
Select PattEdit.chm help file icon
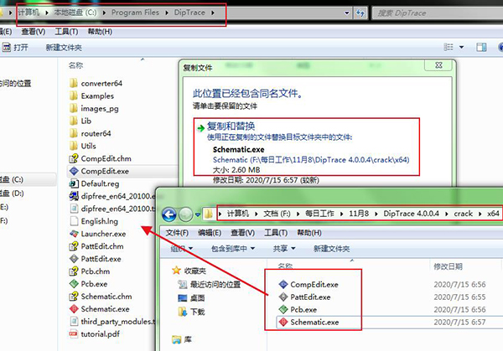click(74, 246)
